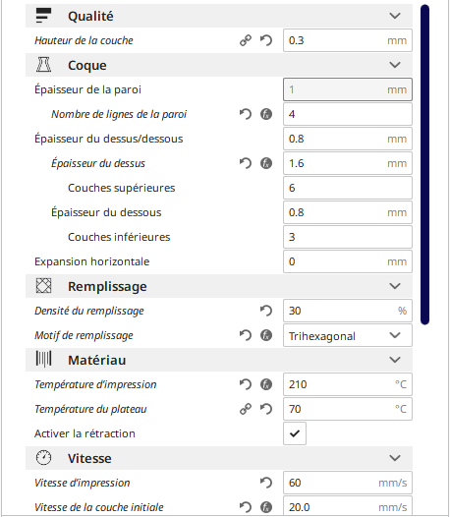The width and height of the screenshot is (450, 517).
Task: Reset Nombre de lignes de la paroi
Action: [246, 114]
